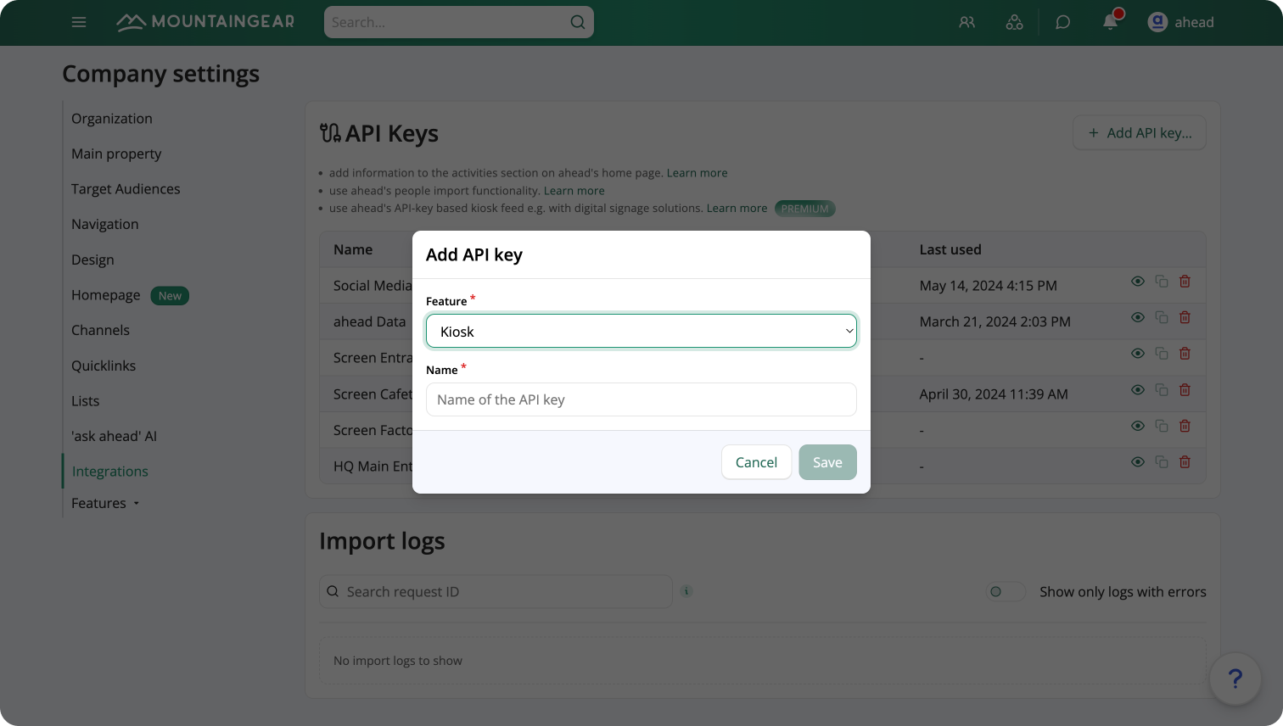Click the kiosk feed Learn more link
The height and width of the screenshot is (726, 1283).
[737, 208]
